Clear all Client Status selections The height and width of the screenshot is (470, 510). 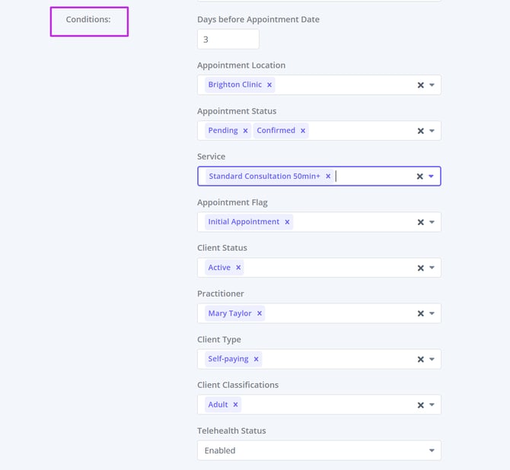[x=420, y=268]
